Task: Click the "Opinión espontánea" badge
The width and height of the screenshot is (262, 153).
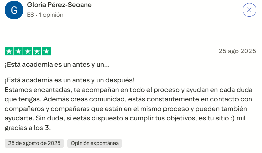Action: [x=94, y=143]
